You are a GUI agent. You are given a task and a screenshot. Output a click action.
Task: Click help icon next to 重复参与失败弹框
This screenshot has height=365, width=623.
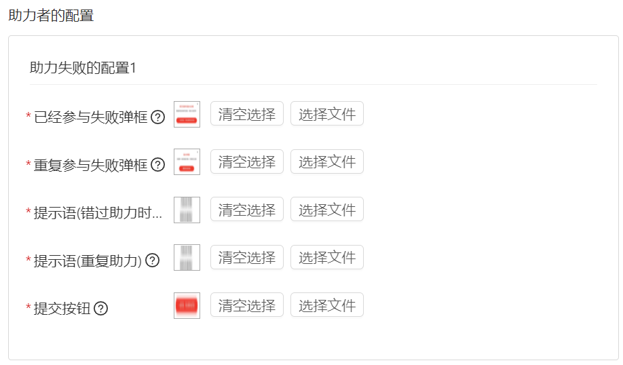157,165
